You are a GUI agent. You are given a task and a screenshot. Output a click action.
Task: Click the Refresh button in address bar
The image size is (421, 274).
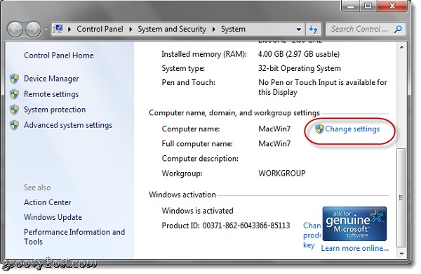click(x=314, y=29)
